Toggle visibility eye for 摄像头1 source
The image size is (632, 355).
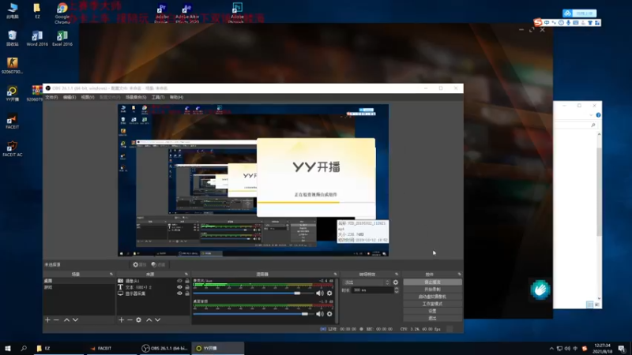click(179, 281)
